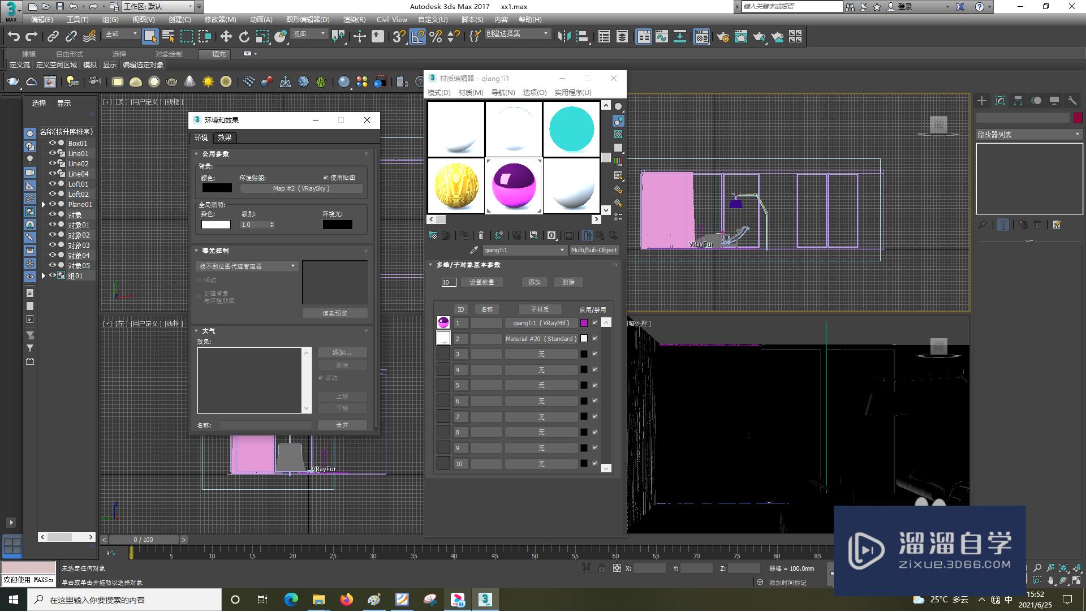Toggle enable checkbox for sub-material ID 1

595,323
